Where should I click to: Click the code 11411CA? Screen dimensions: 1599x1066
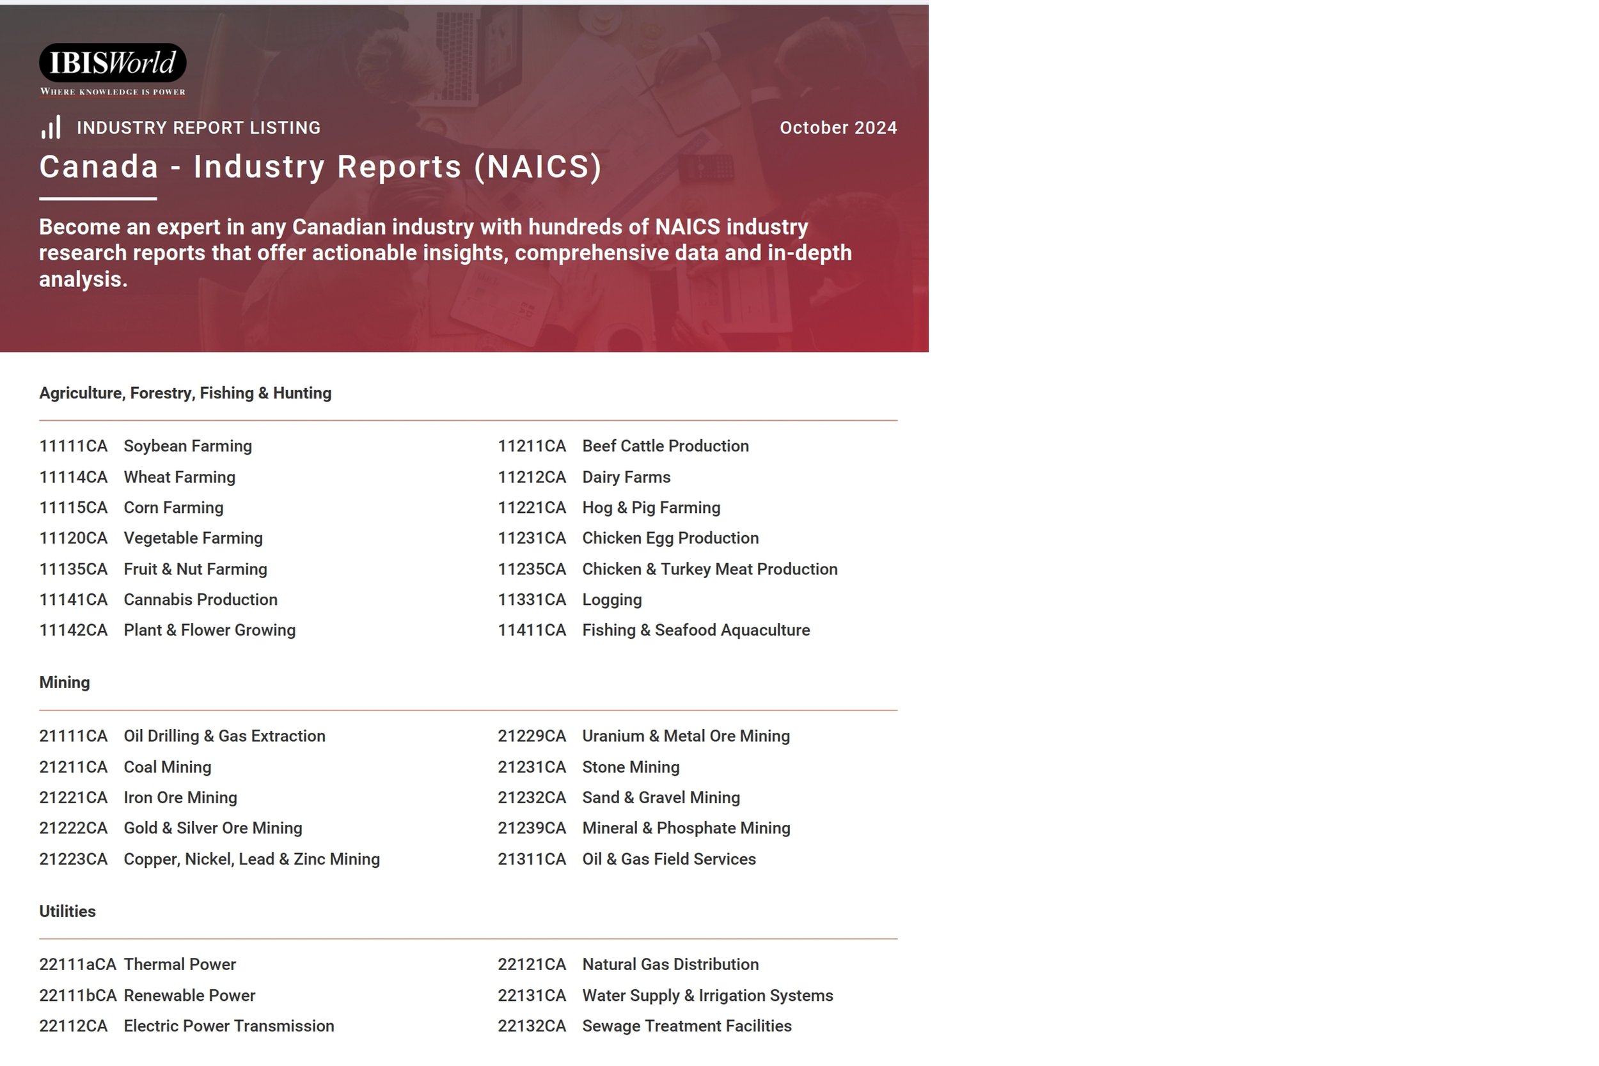[532, 631]
